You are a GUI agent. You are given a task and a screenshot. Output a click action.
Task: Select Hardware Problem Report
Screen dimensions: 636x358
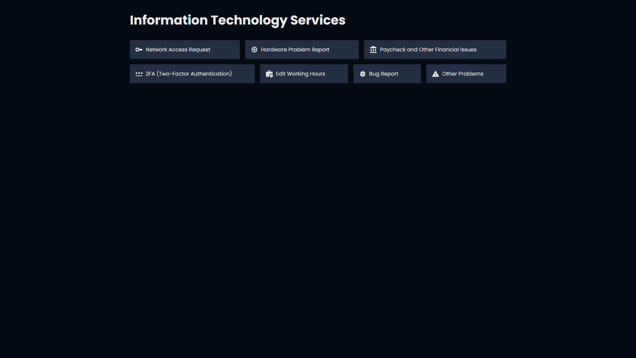point(302,50)
